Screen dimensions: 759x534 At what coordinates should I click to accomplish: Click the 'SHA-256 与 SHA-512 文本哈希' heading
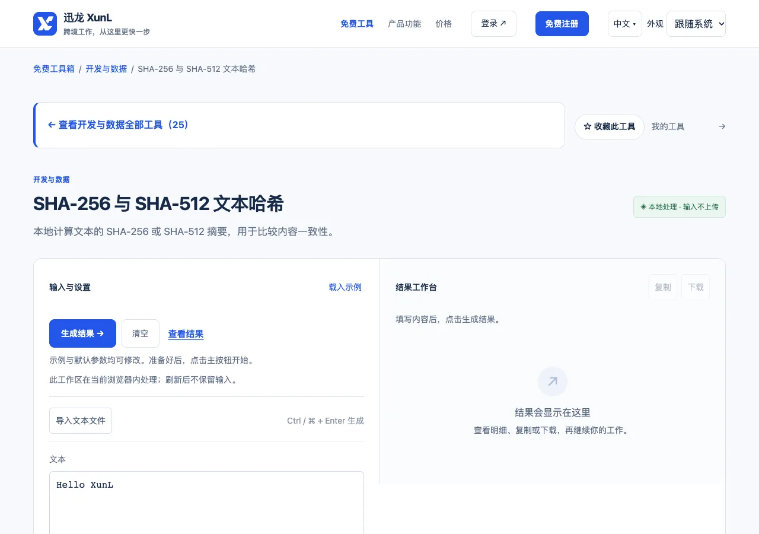click(158, 204)
